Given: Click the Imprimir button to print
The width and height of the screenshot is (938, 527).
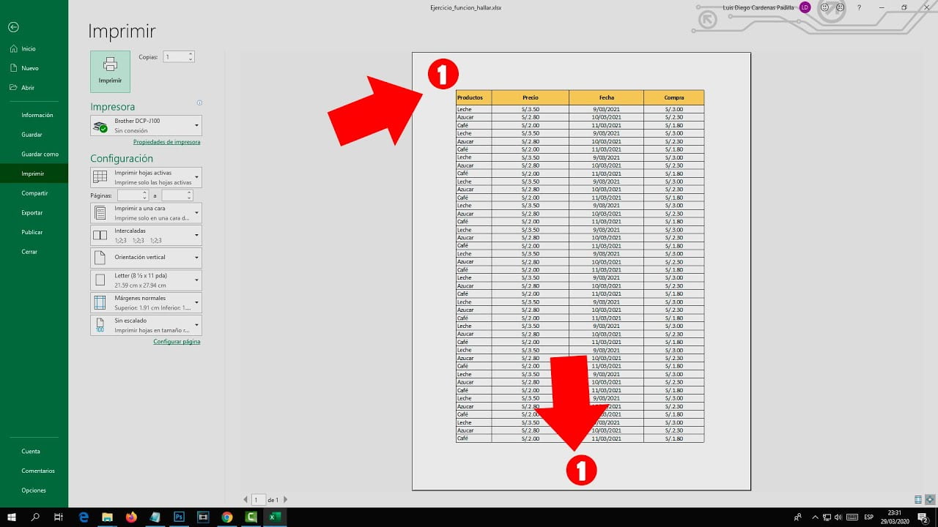Looking at the screenshot, I should 110,71.
